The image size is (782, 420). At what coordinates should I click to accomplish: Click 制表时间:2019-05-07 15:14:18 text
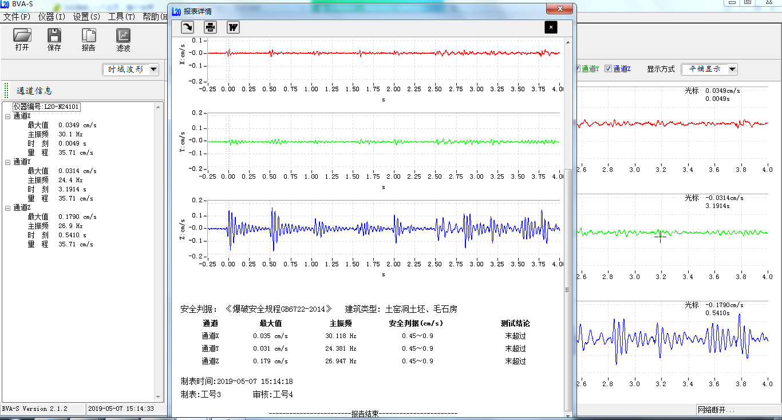pyautogui.click(x=236, y=381)
